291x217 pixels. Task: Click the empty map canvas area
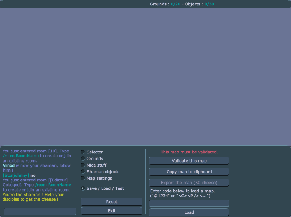point(145,76)
